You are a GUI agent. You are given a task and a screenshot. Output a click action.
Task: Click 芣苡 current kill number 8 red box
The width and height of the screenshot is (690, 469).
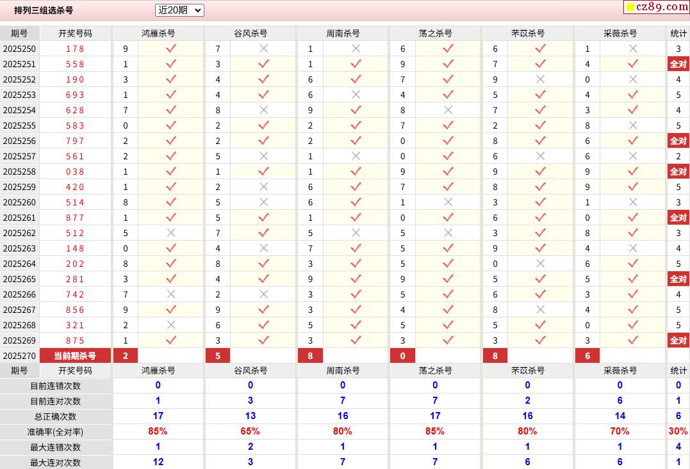495,356
